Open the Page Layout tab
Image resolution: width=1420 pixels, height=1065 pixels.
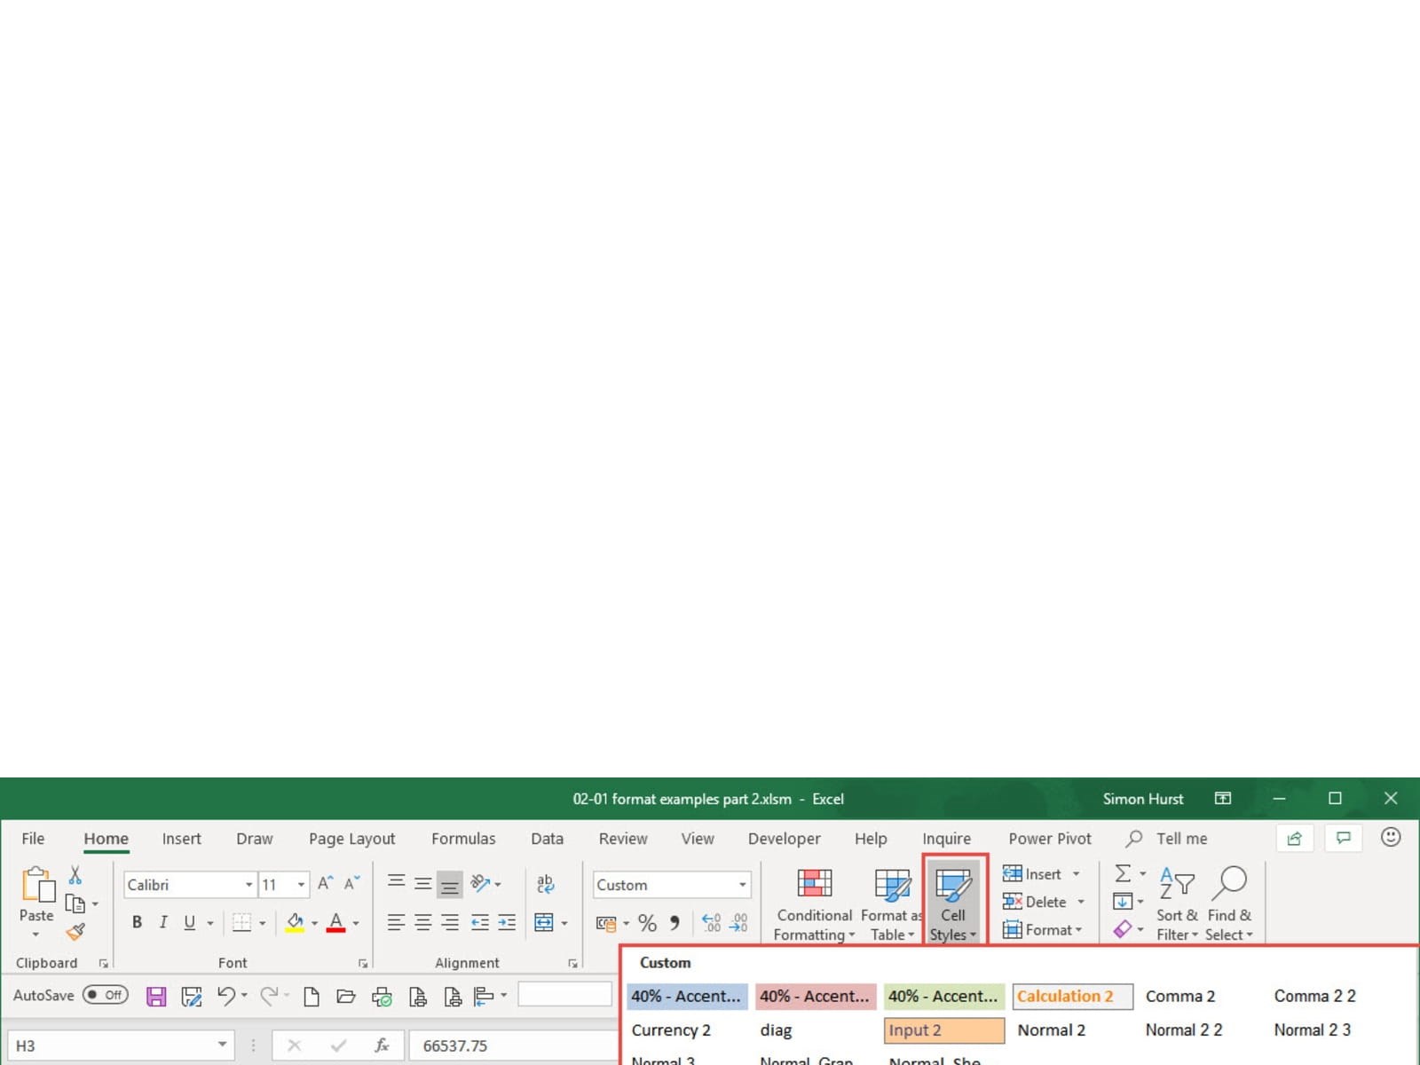coord(351,839)
